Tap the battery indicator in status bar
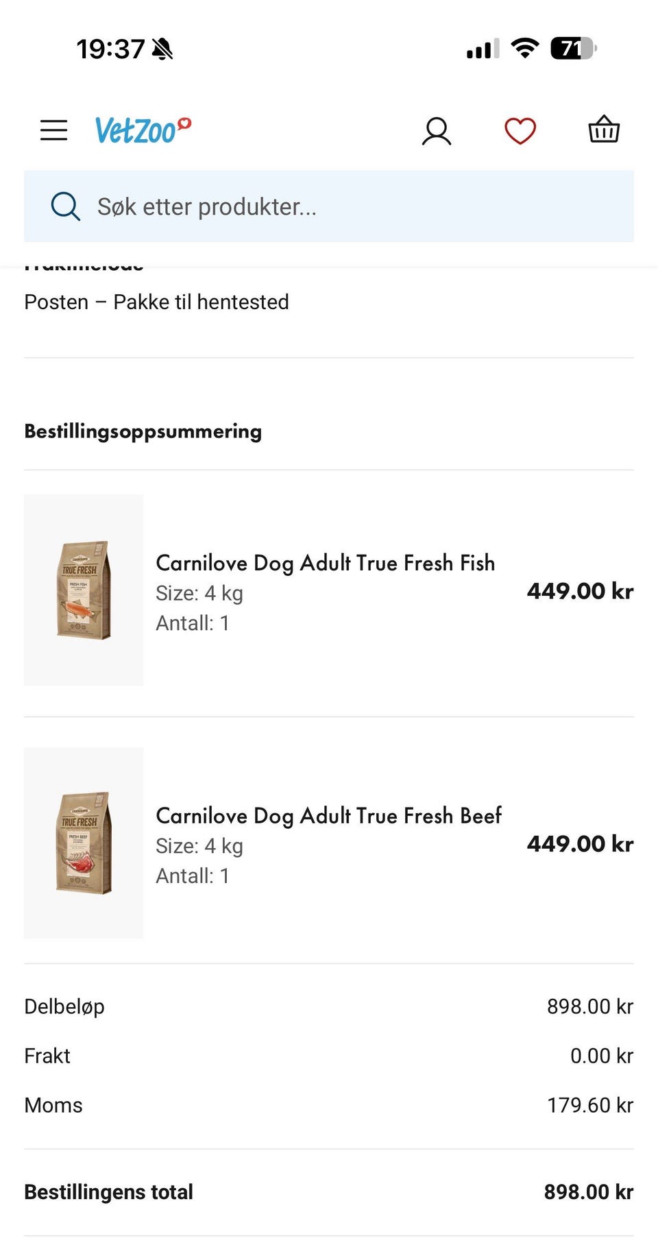This screenshot has height=1256, width=658. [x=573, y=49]
